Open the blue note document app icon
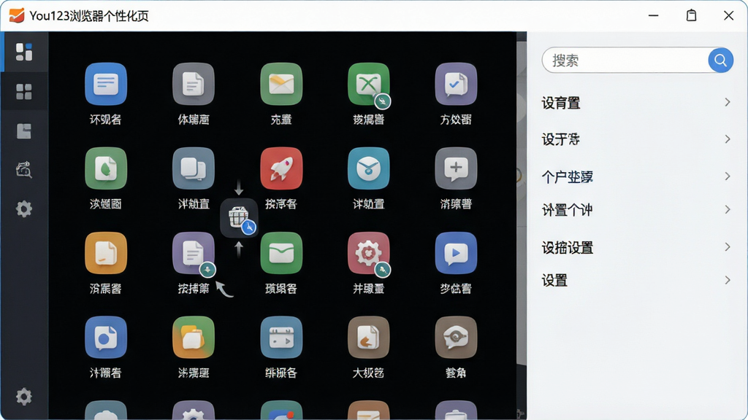748x420 pixels. pyautogui.click(x=106, y=84)
